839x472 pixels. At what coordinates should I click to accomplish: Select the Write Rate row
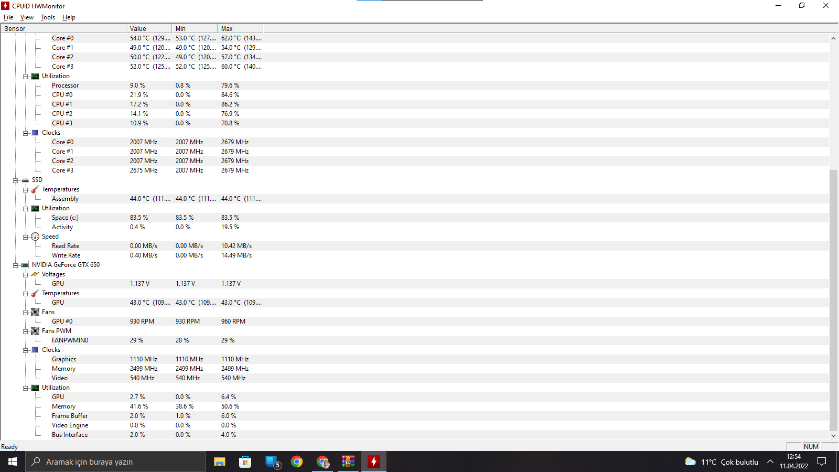(x=414, y=255)
